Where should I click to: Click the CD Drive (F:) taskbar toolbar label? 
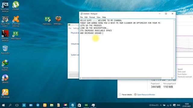pyautogui.click(x=154, y=105)
